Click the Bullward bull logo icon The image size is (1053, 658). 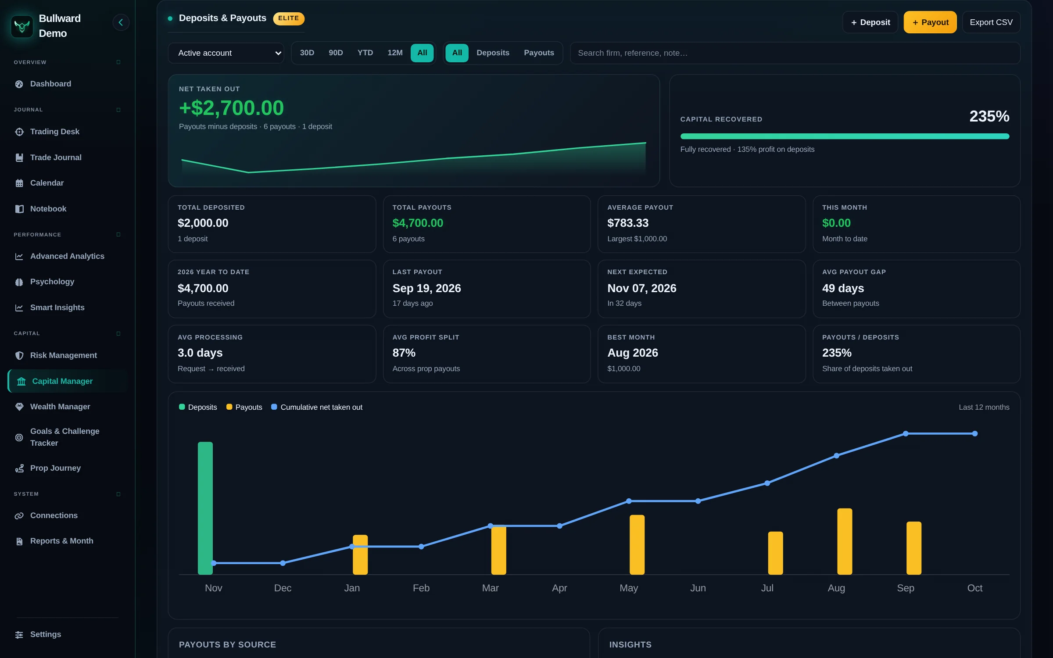coord(22,26)
